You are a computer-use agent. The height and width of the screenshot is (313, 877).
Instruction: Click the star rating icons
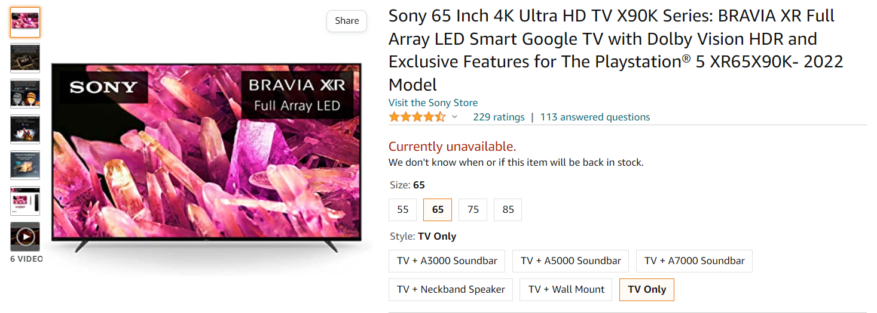tap(417, 117)
